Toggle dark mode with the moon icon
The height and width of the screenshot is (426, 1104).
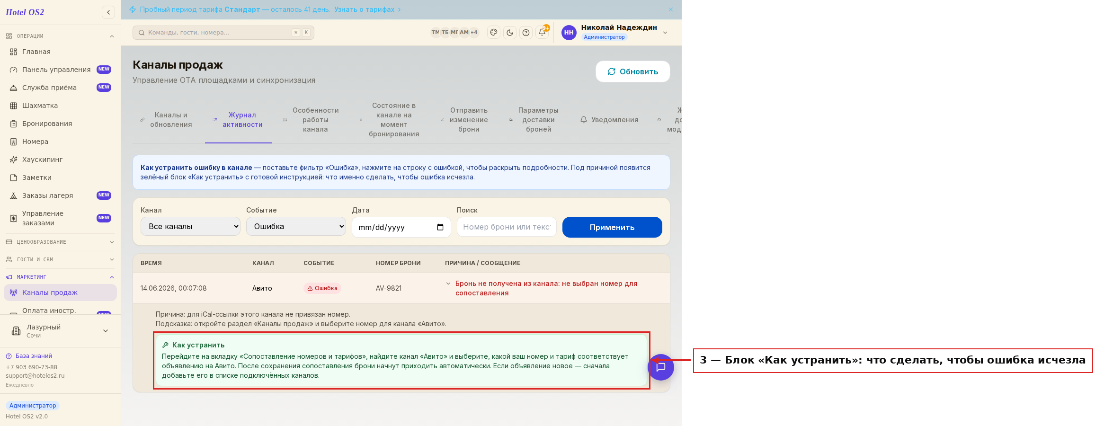[x=510, y=33]
